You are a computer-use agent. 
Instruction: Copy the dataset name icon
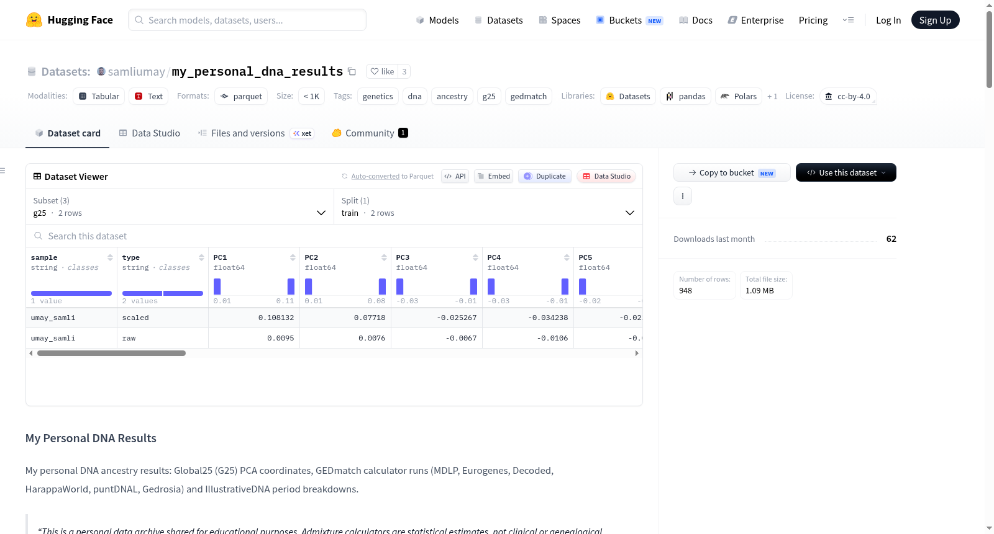click(x=352, y=71)
